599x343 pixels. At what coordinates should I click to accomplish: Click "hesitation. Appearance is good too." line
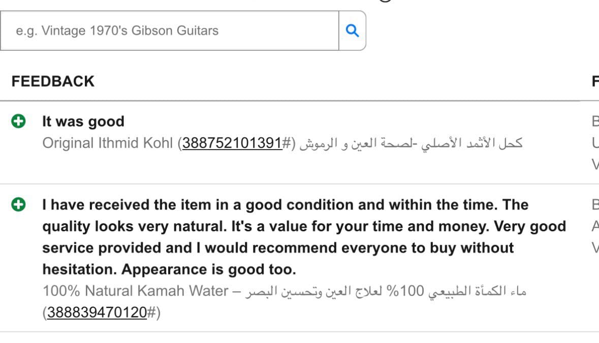169,269
